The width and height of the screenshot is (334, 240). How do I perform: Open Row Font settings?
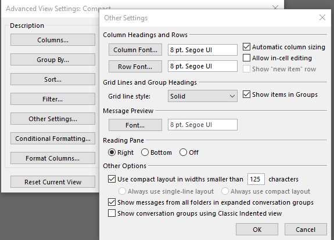(135, 67)
